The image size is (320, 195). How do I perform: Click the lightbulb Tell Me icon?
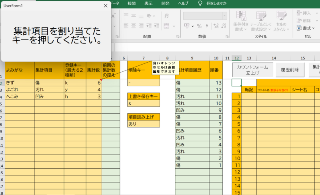click(200, 3)
